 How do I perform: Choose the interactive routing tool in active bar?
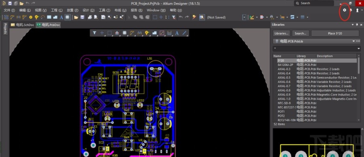(x=132, y=33)
